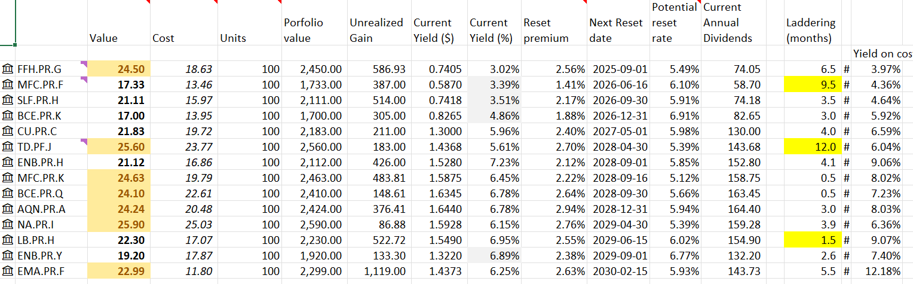Select the 2030-02-15 reset date cell
This screenshot has width=913, height=284.
click(x=618, y=271)
